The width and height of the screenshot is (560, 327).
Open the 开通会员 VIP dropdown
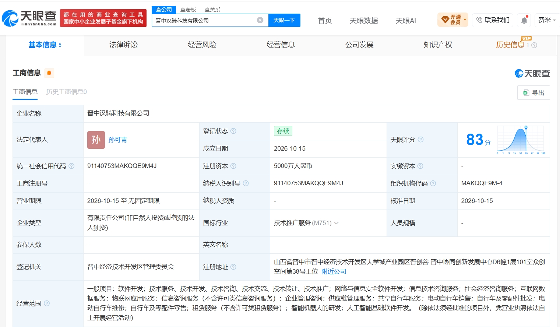point(453,20)
